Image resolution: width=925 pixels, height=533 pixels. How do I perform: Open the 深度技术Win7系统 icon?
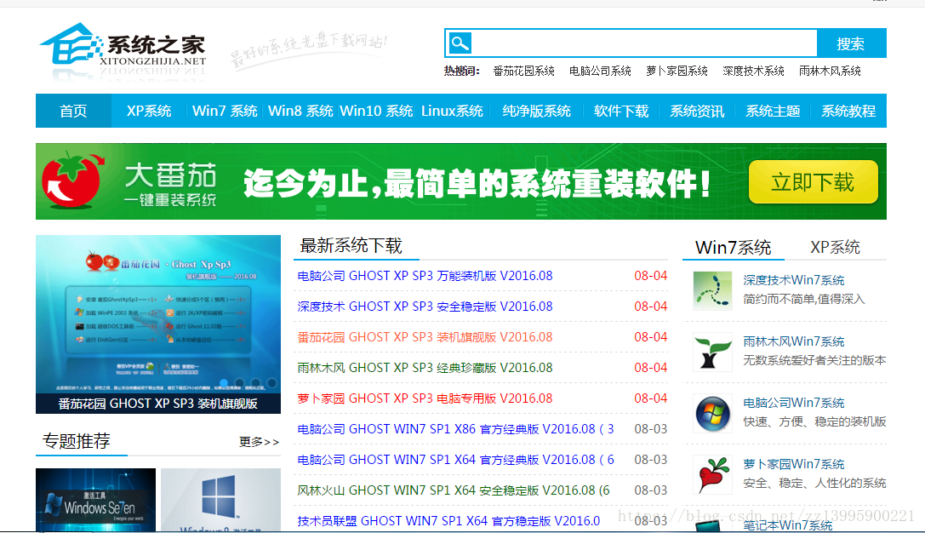[x=712, y=291]
